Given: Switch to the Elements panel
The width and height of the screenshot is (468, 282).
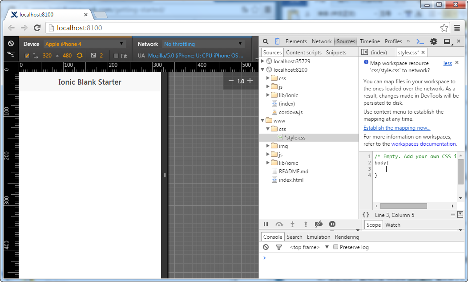Looking at the screenshot, I should [296, 41].
